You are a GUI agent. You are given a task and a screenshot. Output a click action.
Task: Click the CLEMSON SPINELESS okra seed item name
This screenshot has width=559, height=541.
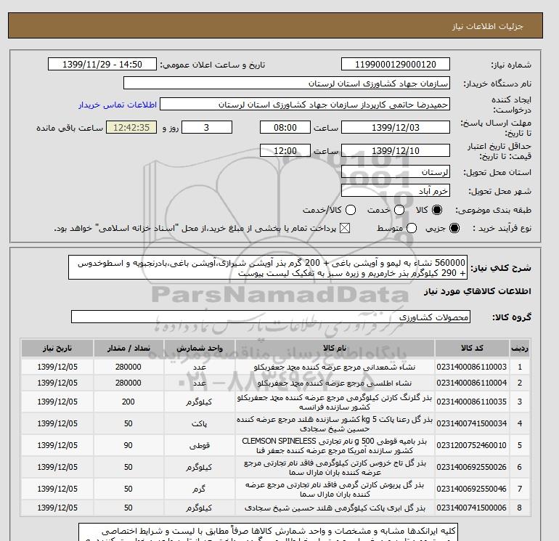pos(335,445)
